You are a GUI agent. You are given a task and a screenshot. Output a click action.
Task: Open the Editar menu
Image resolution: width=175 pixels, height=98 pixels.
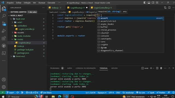19,3
